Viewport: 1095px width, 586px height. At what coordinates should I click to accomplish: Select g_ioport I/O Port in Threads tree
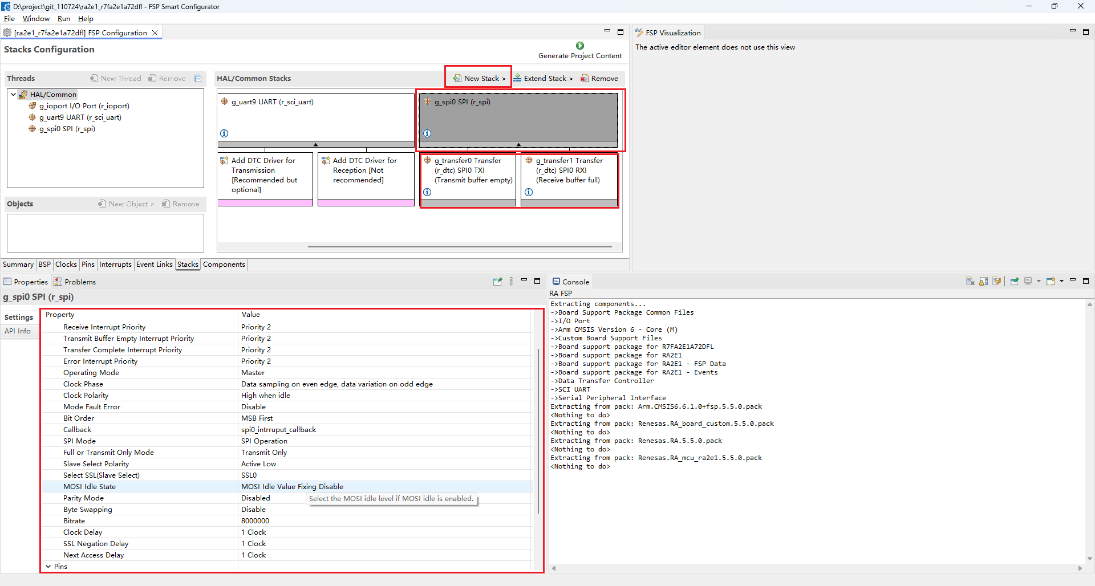click(79, 106)
